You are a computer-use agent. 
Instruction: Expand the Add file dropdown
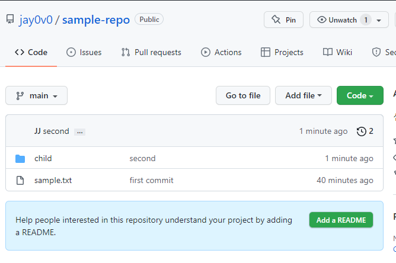(303, 95)
